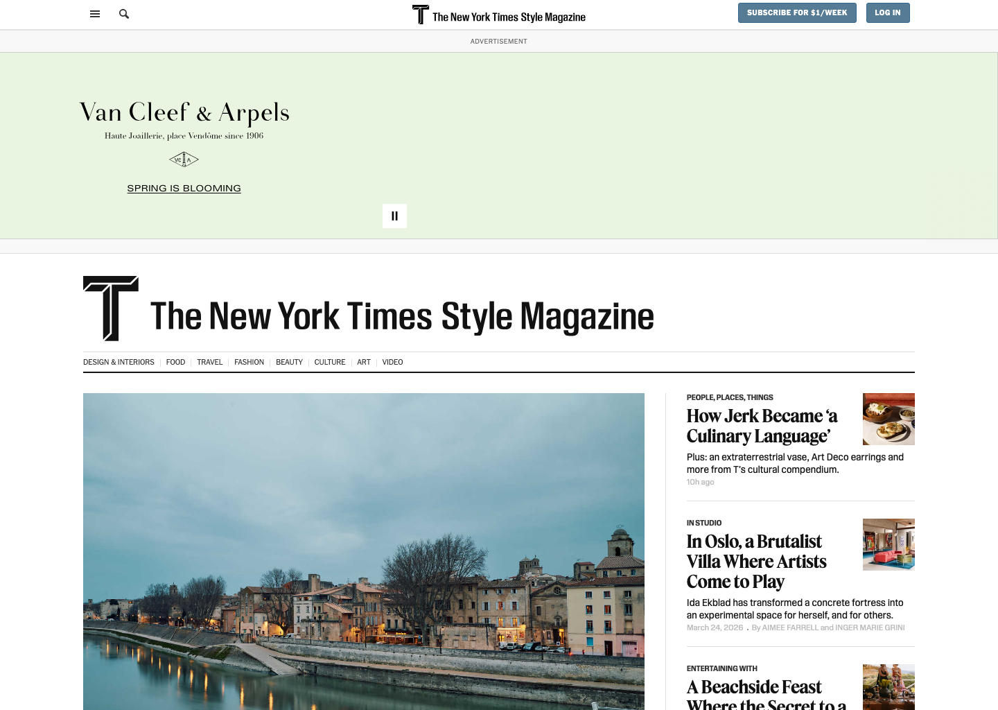
Task: Select the small T logo in the header
Action: coord(419,14)
